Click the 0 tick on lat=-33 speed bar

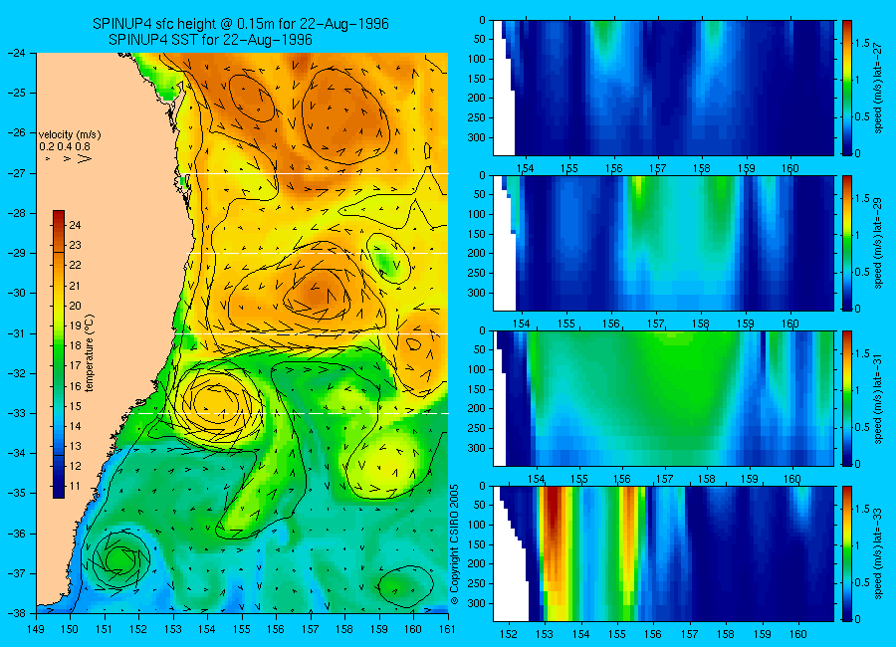[x=859, y=619]
